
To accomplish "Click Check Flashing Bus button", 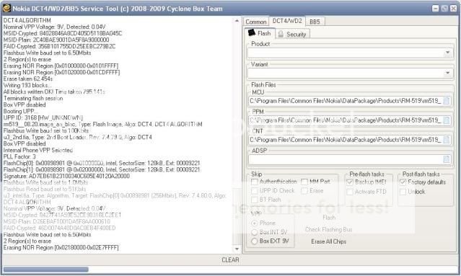I will [x=329, y=229].
